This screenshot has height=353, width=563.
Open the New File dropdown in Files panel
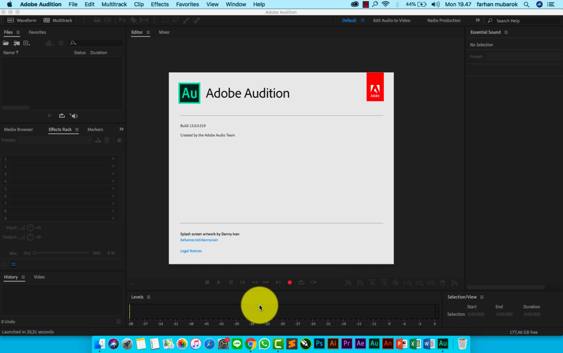click(x=27, y=43)
